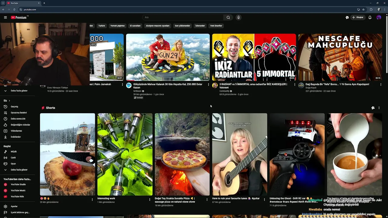
Task: Bookmark page with the star icon
Action: 363,9
